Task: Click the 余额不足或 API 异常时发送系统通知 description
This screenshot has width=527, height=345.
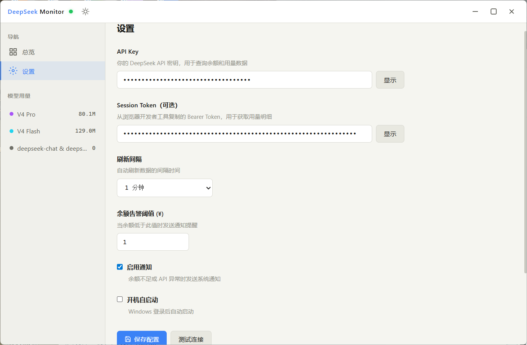Action: pyautogui.click(x=174, y=279)
